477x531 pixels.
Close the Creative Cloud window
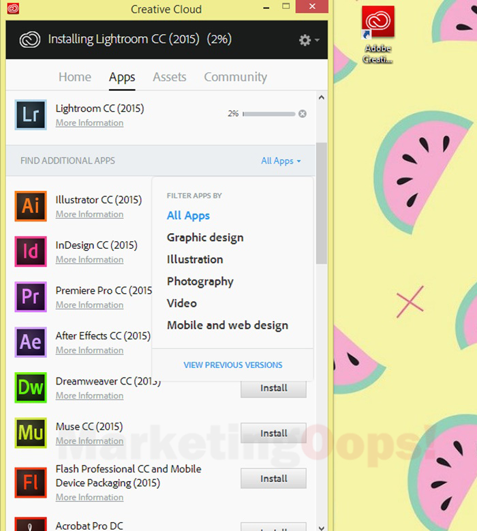pos(312,6)
